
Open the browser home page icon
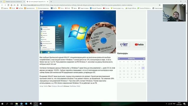click(11, 5)
